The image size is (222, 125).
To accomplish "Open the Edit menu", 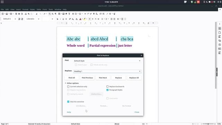I will 7,9.
